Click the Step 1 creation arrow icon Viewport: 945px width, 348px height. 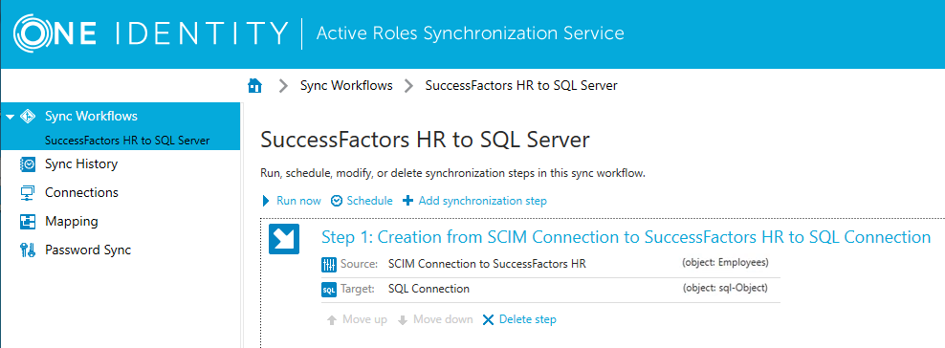pyautogui.click(x=284, y=239)
